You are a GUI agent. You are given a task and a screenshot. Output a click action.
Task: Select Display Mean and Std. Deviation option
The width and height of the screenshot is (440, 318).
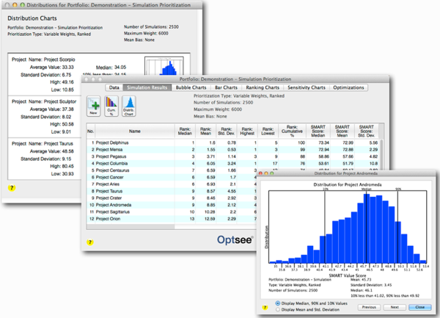point(276,310)
